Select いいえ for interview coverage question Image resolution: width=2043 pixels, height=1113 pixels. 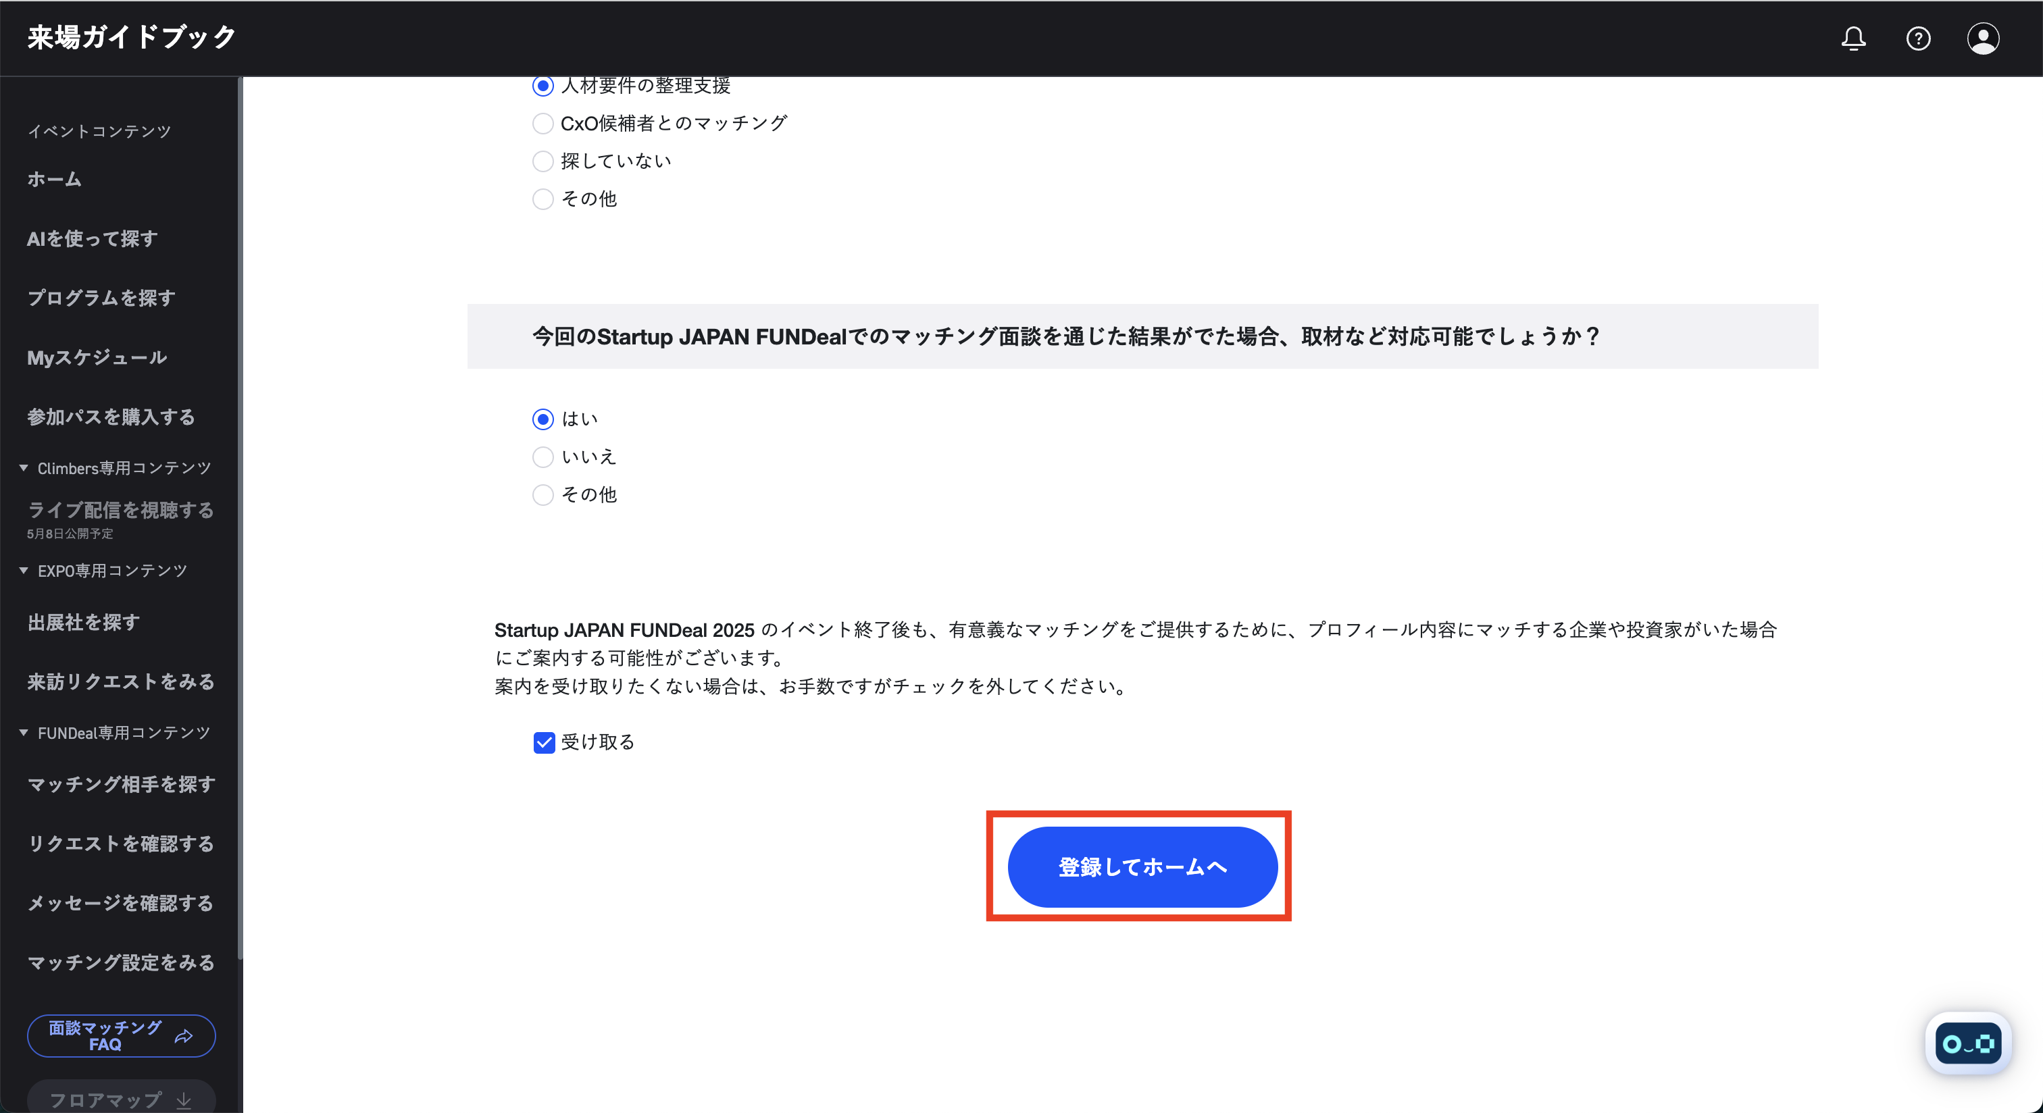(x=543, y=457)
